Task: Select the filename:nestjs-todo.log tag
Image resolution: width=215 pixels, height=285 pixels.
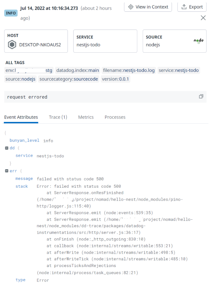Action: (129, 70)
